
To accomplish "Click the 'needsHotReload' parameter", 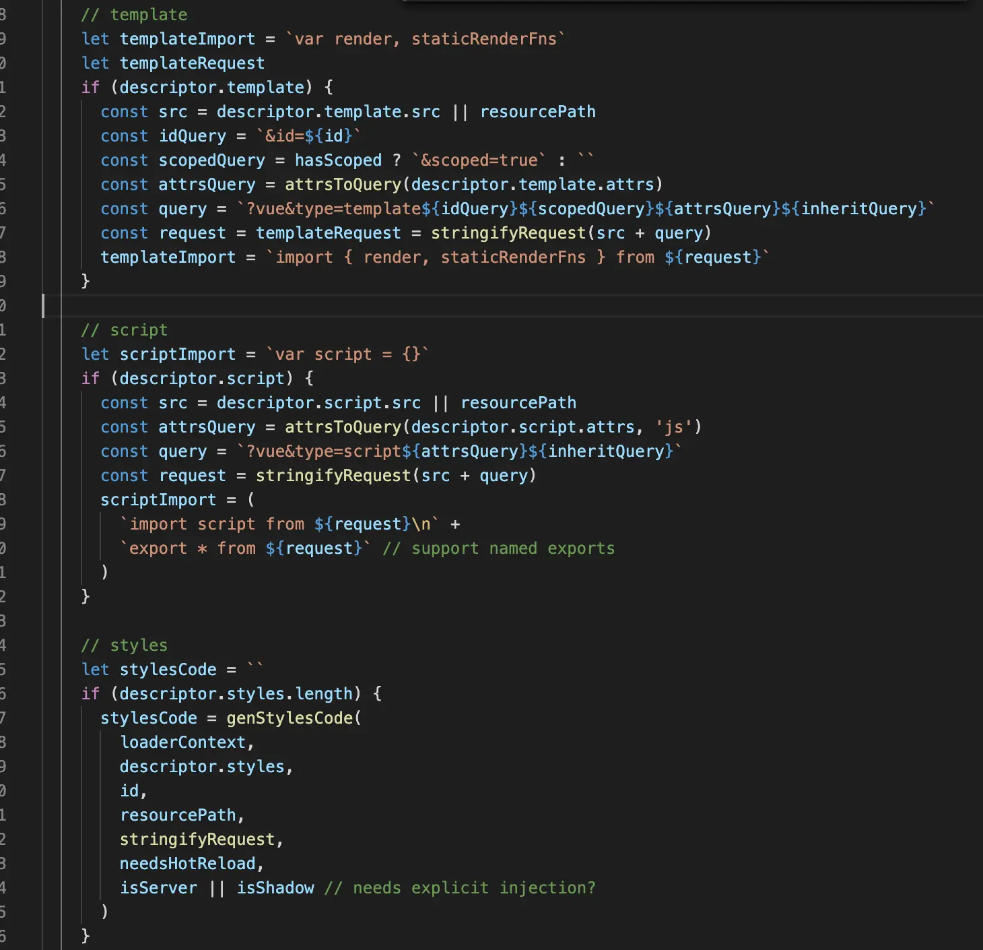I will [x=189, y=863].
